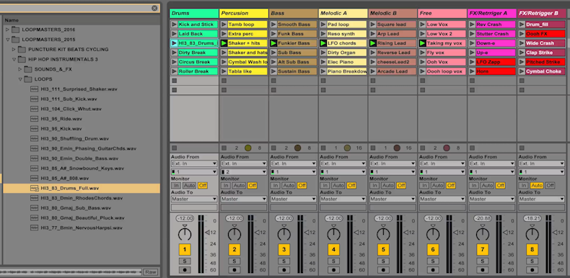
Task: Expand the LOOPMASTERS_2016 folder
Action: (x=7, y=30)
